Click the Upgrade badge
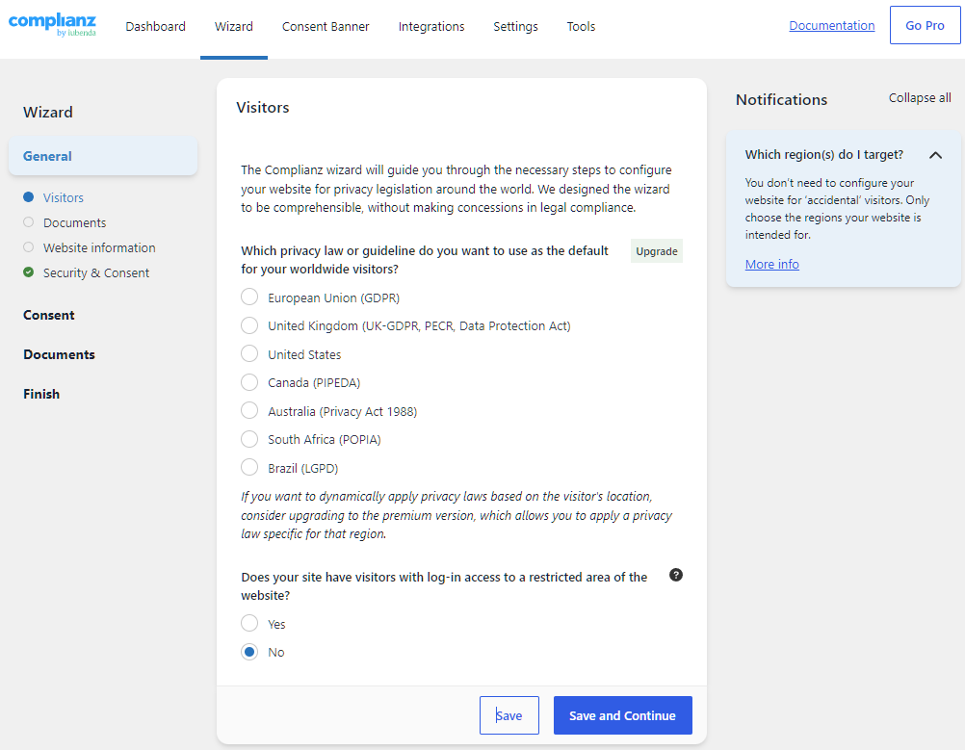This screenshot has height=750, width=965. [x=657, y=251]
